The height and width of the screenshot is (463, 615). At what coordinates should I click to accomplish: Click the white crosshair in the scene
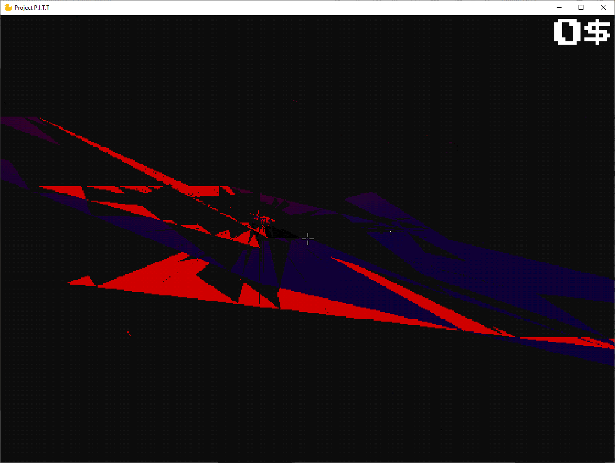308,239
